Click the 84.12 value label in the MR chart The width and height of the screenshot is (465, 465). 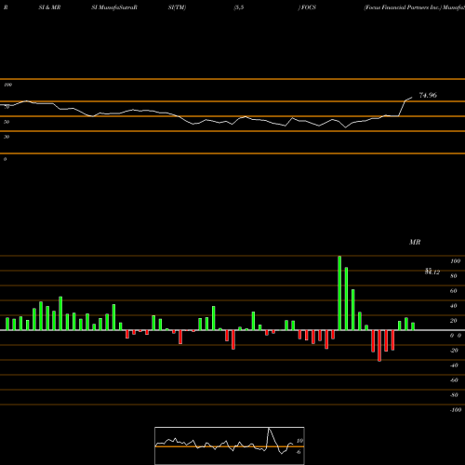[432, 272]
